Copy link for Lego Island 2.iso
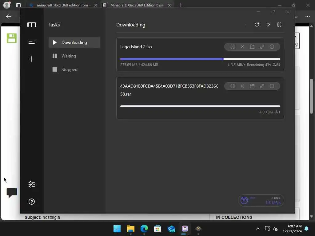Image resolution: width=315 pixels, height=236 pixels. tap(262, 47)
